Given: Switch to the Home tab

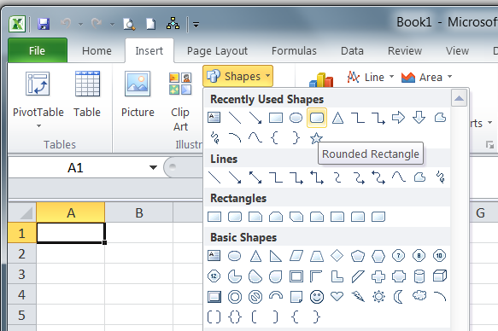Looking at the screenshot, I should 97,50.
